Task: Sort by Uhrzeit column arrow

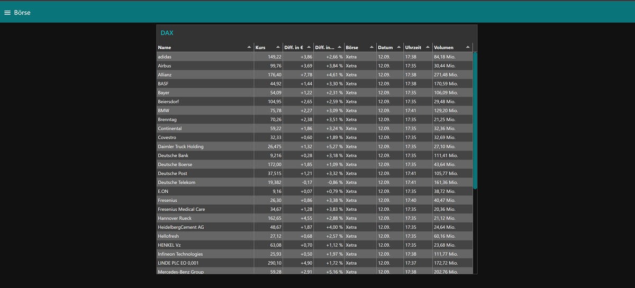Action: click(x=428, y=48)
